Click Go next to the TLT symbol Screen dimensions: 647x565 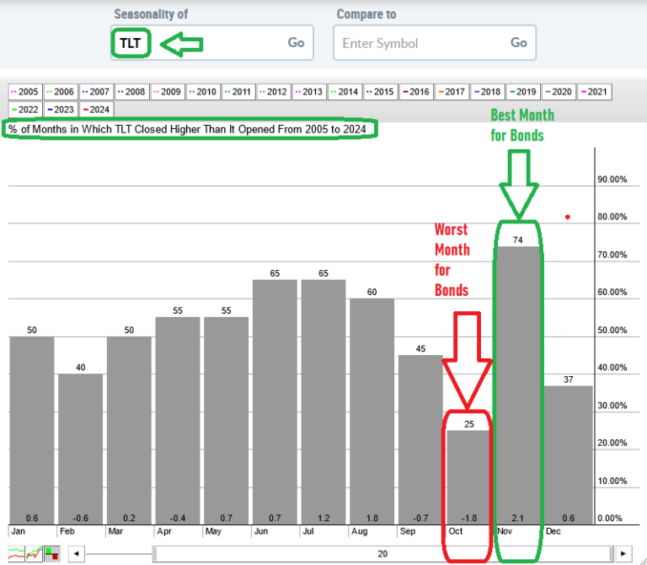point(296,42)
